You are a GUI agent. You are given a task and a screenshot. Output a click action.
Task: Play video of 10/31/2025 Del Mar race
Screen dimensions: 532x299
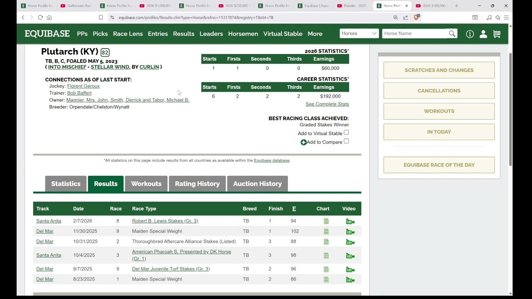click(350, 242)
